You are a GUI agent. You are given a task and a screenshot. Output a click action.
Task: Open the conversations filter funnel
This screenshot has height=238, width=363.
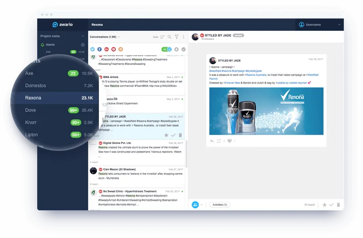click(x=177, y=37)
